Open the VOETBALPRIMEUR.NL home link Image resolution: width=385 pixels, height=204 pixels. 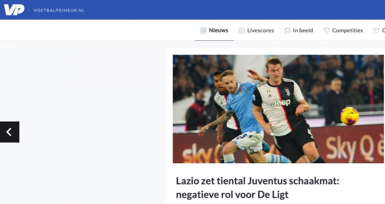(x=59, y=10)
